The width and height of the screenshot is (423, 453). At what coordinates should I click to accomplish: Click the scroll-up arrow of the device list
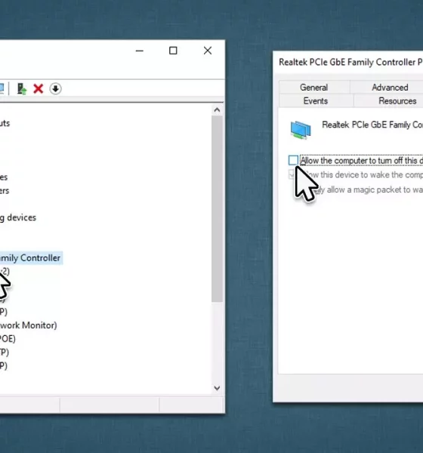click(217, 110)
